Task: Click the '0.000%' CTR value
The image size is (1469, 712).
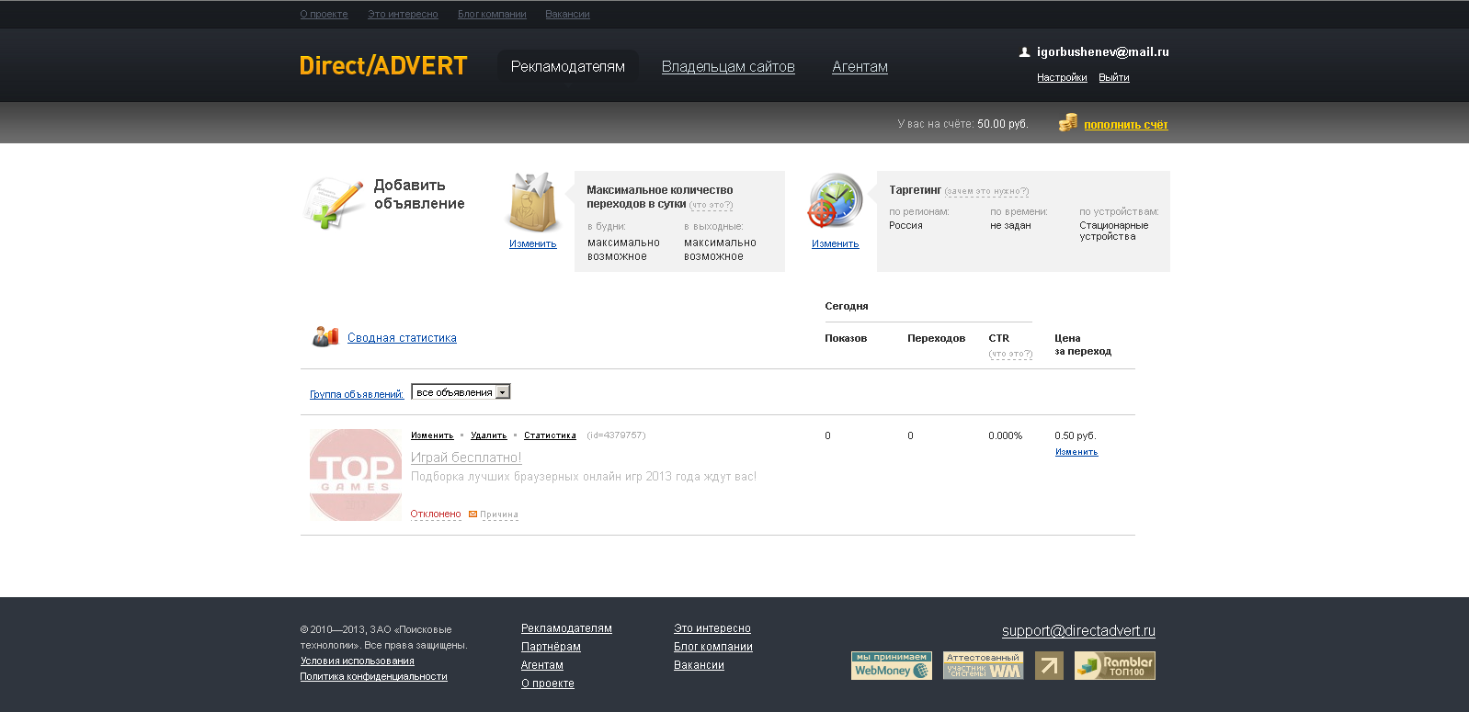Action: point(1006,435)
